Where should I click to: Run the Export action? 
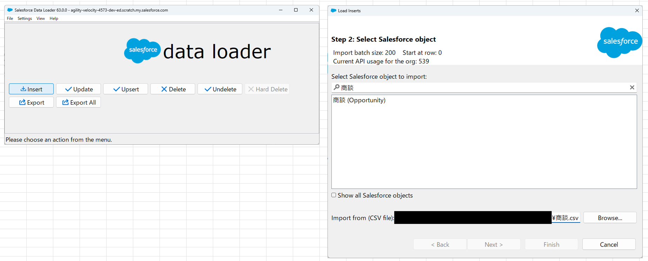[x=31, y=102]
